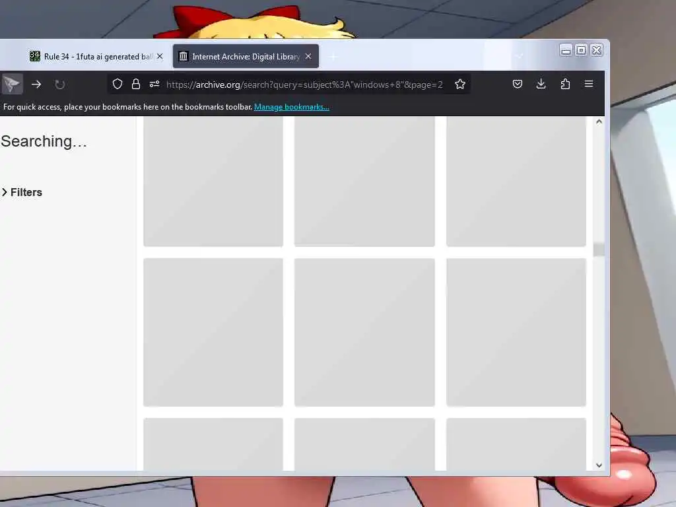The image size is (676, 507).
Task: Open the hamburger application menu
Action: (x=588, y=84)
